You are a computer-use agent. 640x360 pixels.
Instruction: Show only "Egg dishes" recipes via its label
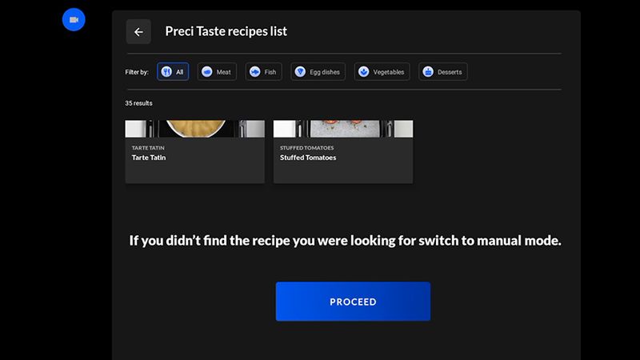click(x=325, y=72)
